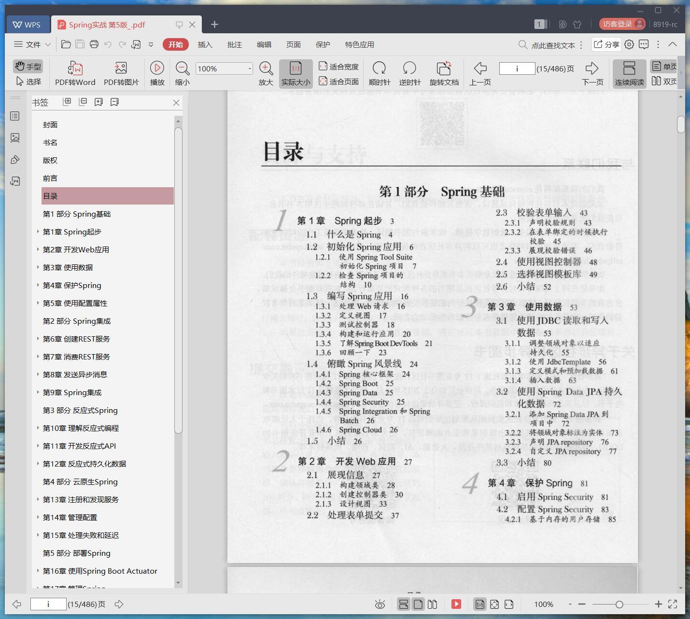Go to next page with 下一页 arrow
This screenshot has width=690, height=619.
coord(592,73)
